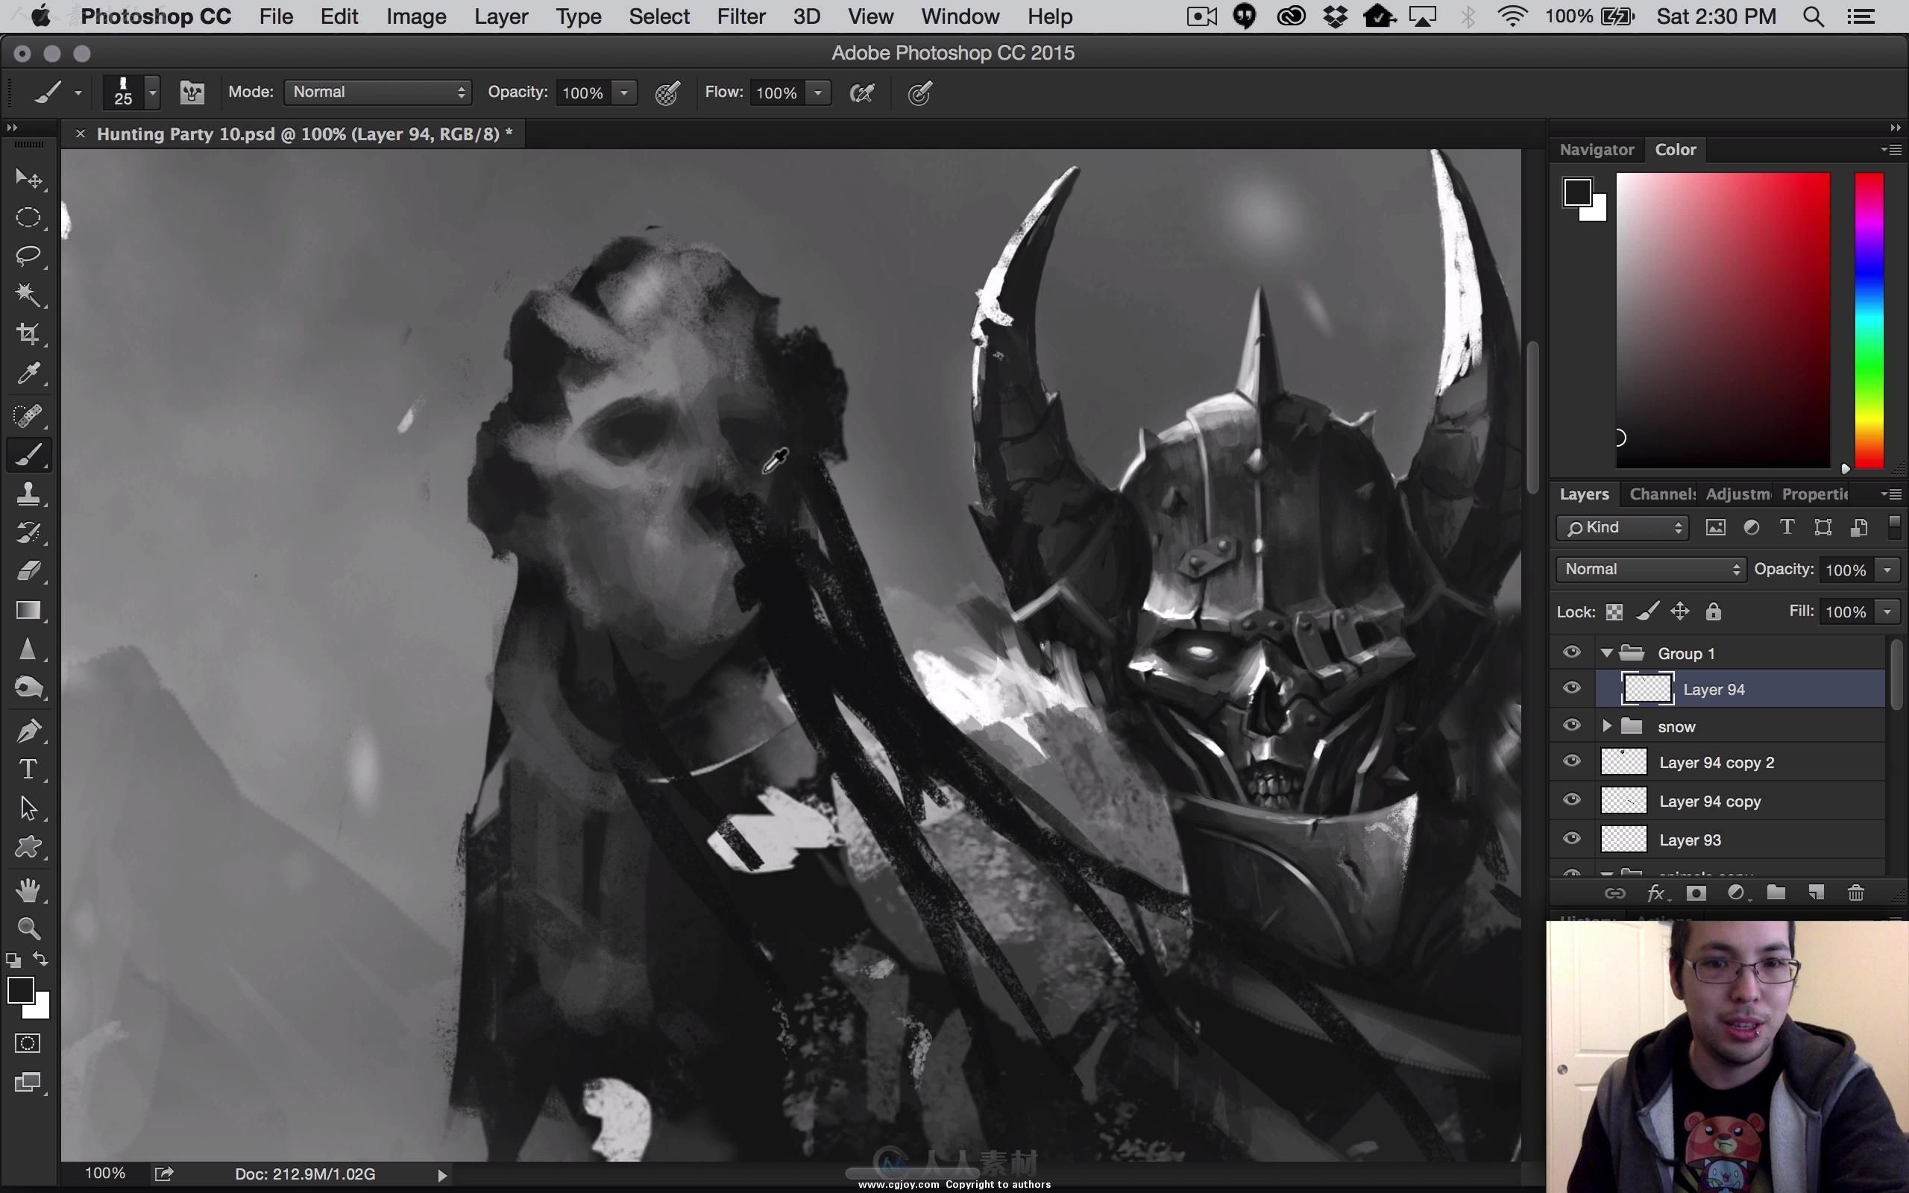Open layer Fill dropdown arrow
This screenshot has width=1909, height=1193.
(x=1887, y=611)
